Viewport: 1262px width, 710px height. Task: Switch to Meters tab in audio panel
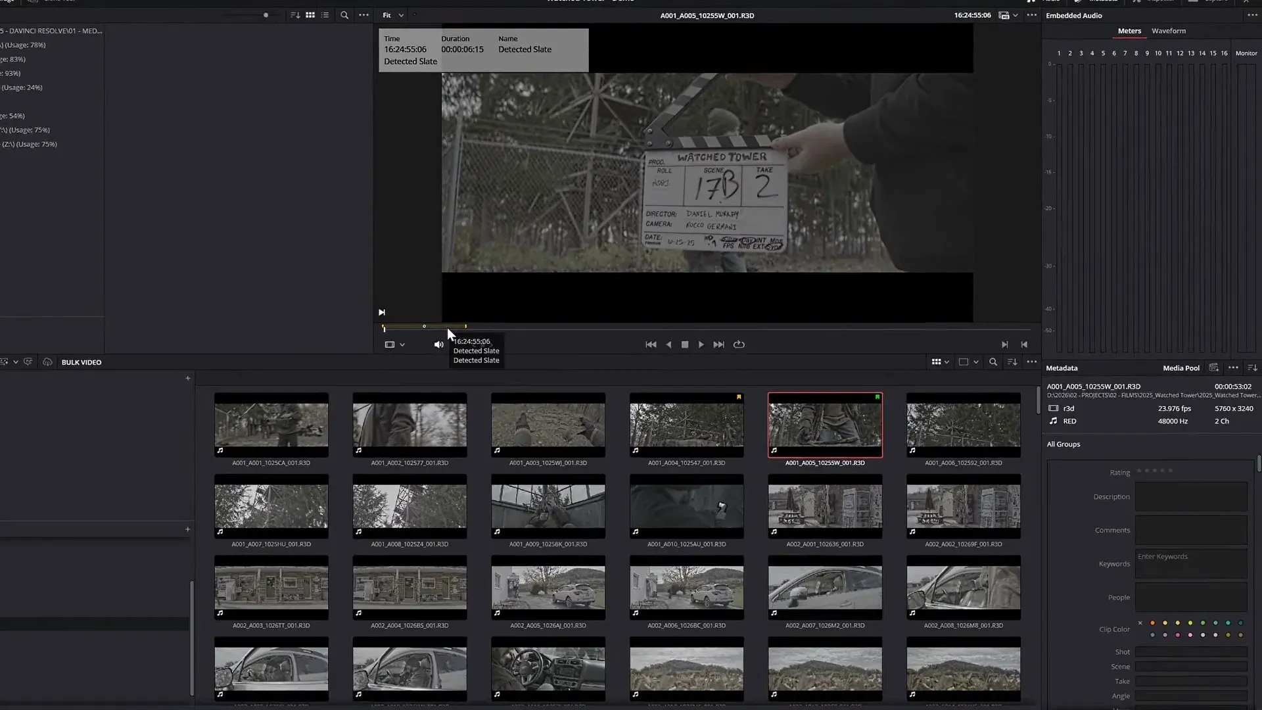coord(1129,31)
